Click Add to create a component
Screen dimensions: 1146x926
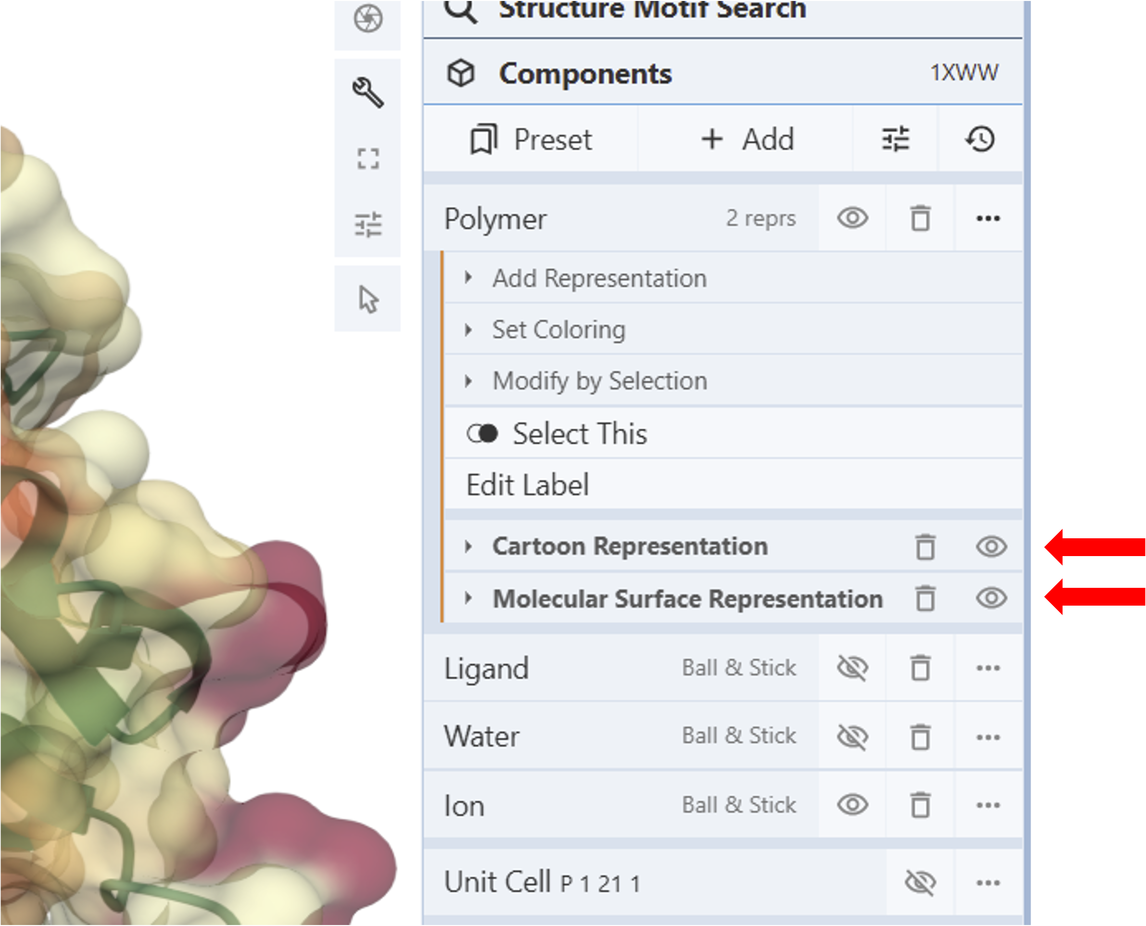click(x=747, y=140)
